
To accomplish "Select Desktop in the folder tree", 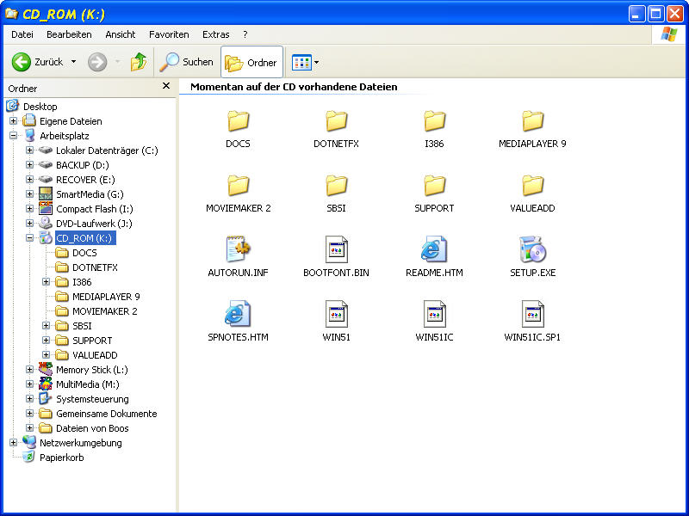I will coord(40,106).
